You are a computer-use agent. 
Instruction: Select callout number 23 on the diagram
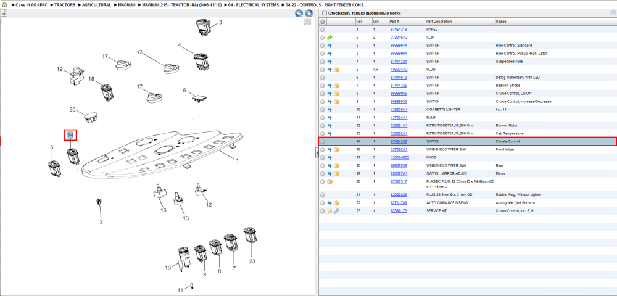252,261
